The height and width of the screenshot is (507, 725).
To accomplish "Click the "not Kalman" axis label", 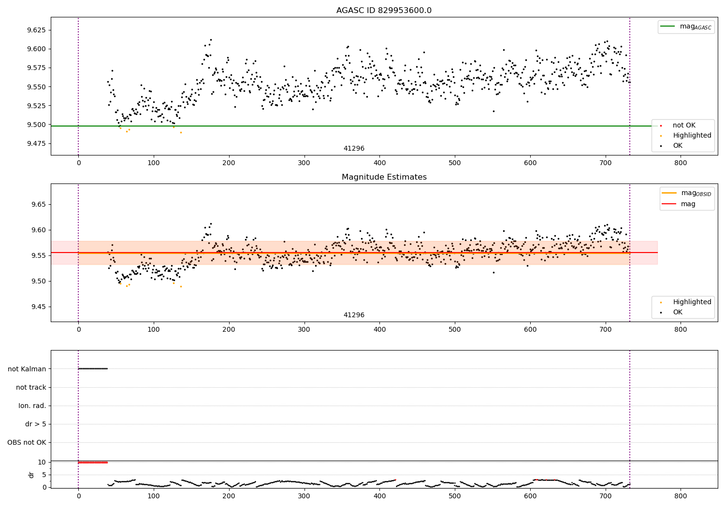I will tap(27, 369).
